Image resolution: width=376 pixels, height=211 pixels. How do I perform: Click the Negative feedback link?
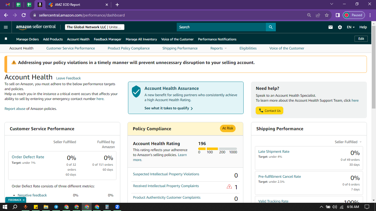point(32,195)
